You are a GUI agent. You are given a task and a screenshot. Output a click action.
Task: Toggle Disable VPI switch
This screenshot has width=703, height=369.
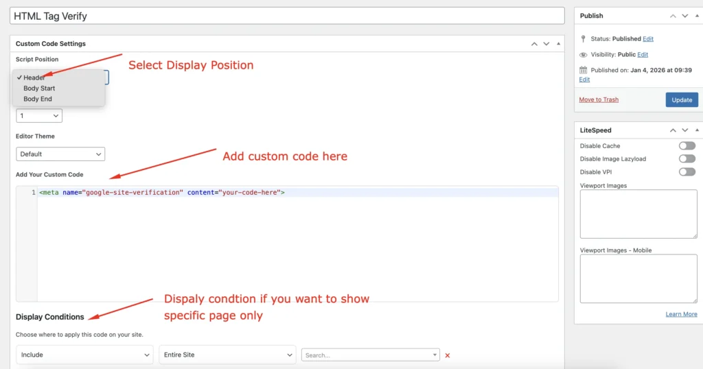click(x=687, y=171)
